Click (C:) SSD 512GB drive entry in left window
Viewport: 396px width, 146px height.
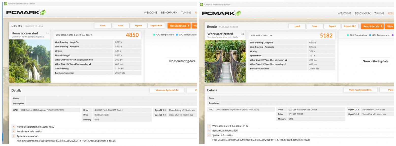pyautogui.click(x=122, y=115)
